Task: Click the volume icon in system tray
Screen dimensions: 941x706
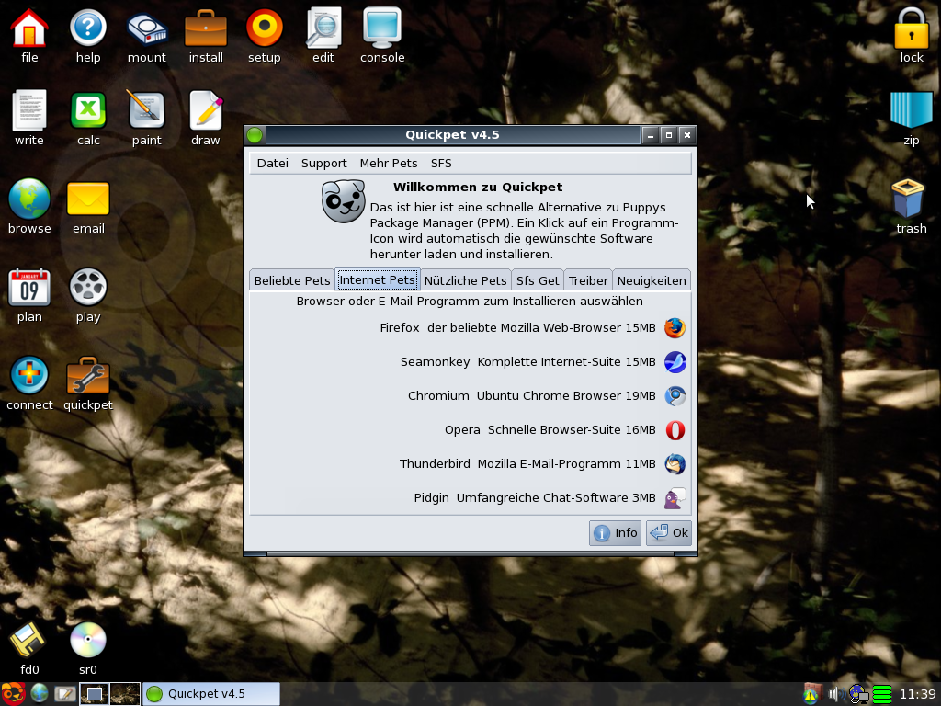Action: 834,694
